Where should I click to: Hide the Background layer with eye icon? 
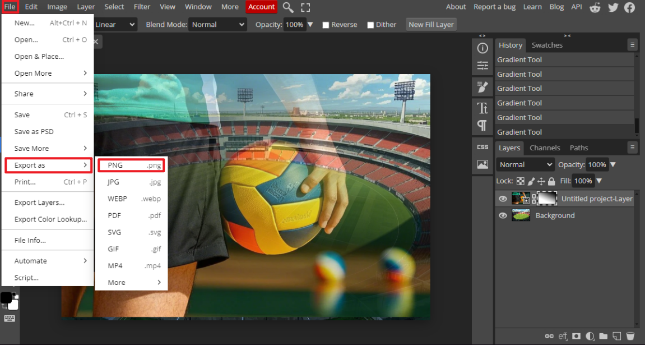tap(503, 215)
